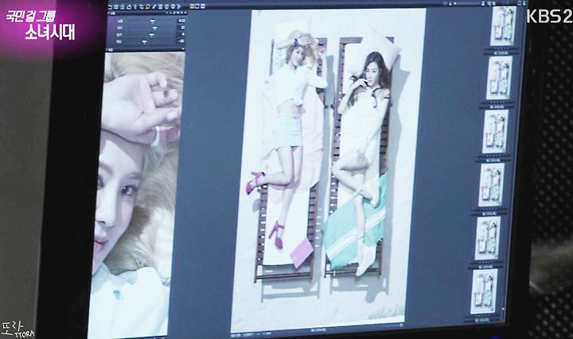Select the rightmost viewer layout icon
The height and width of the screenshot is (339, 573).
pos(203,6)
